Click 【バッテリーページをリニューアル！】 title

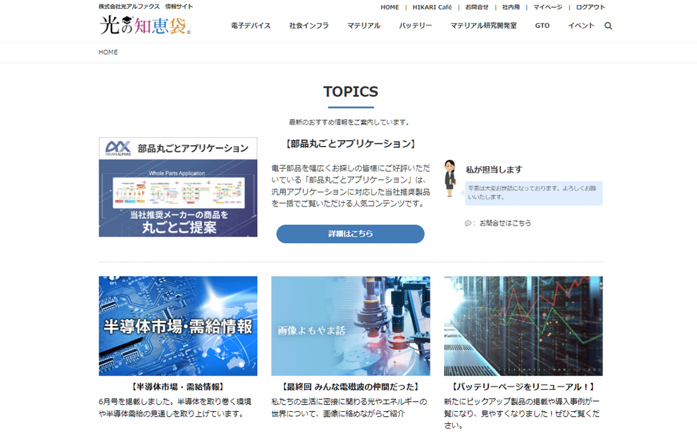(523, 387)
